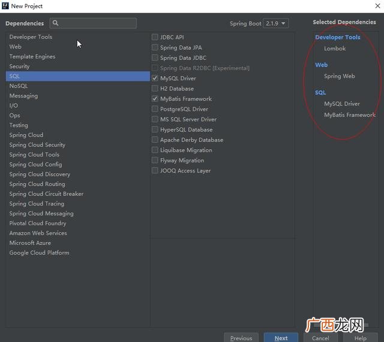Open the Spring Boot version dropdown
This screenshot has height=342, width=384.
tap(276, 23)
